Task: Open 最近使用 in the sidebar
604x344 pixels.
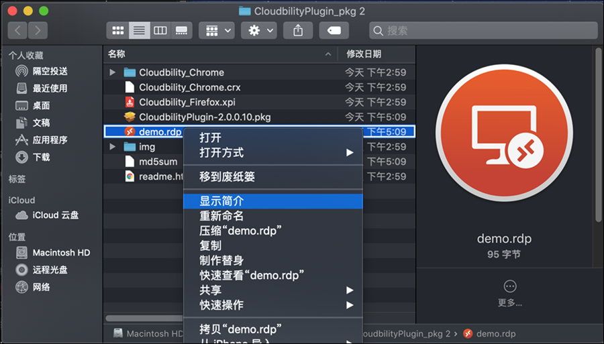Action: 42,88
